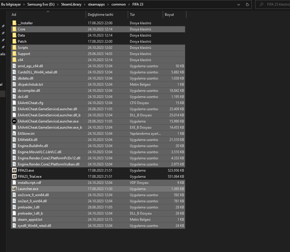
Task: Expand chevron after Samsung Evo (D:) in path
Action: pos(58,4)
